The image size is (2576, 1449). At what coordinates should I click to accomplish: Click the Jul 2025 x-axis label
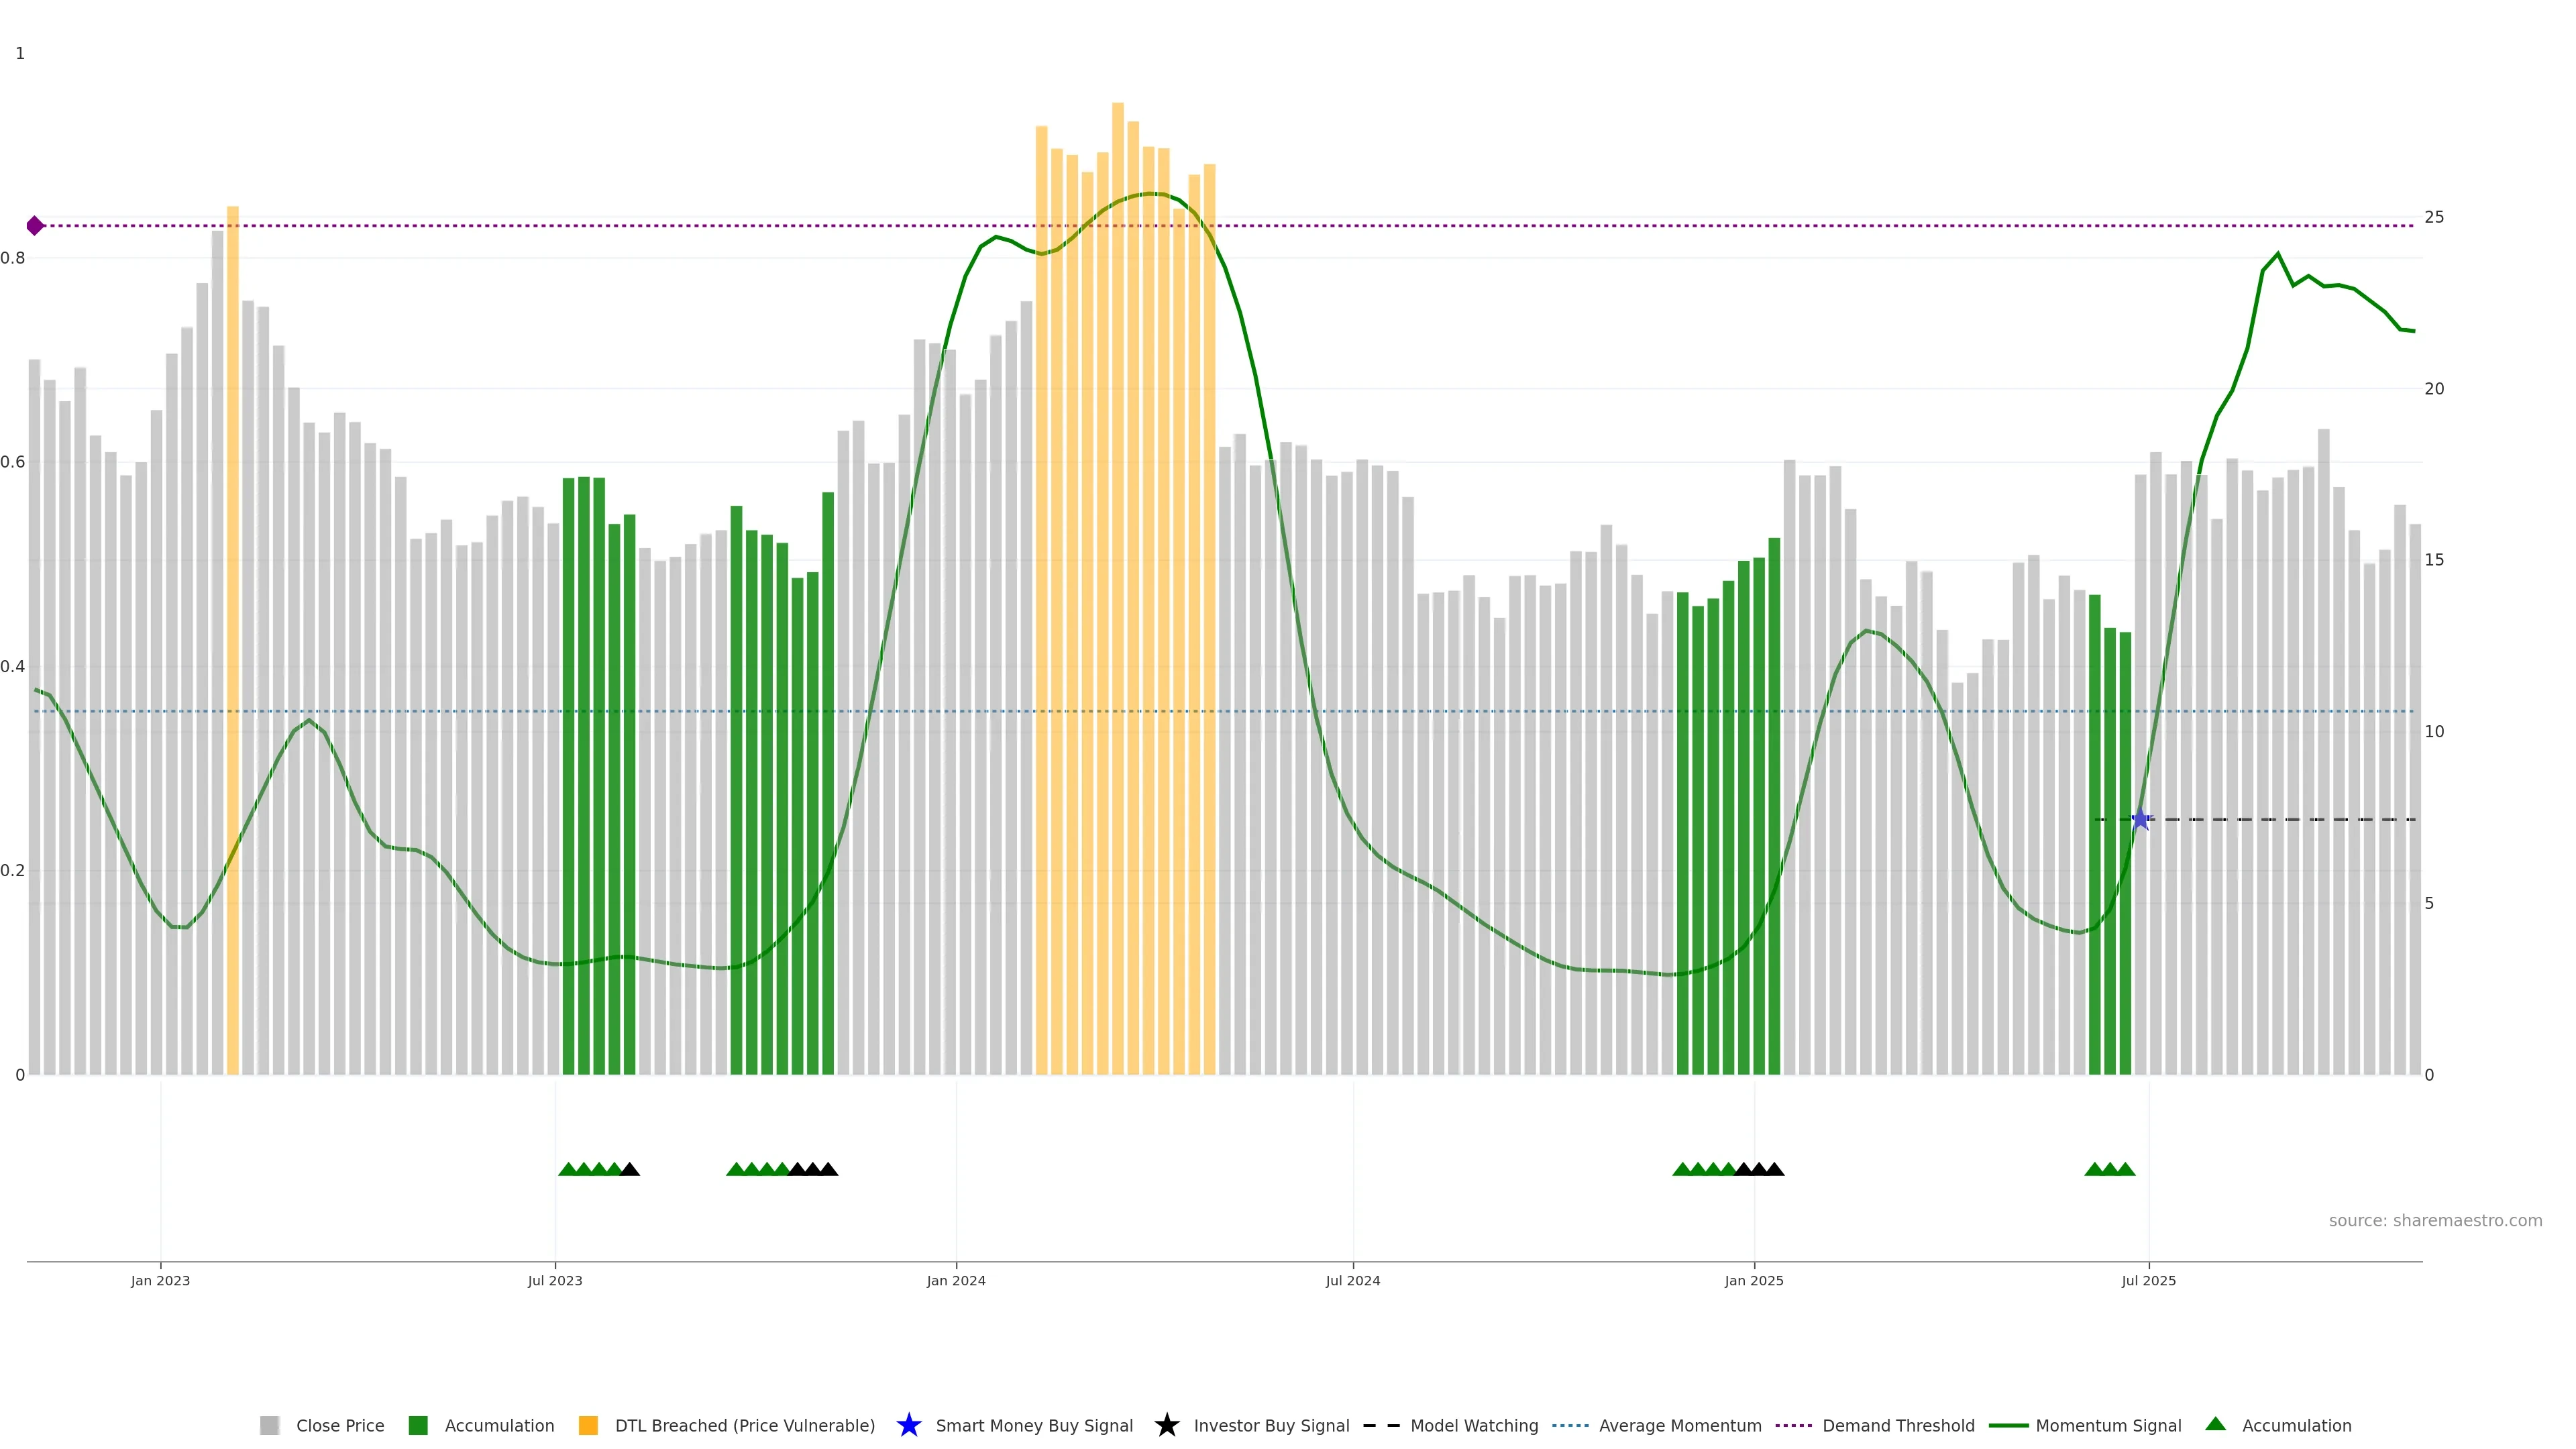click(x=2148, y=1280)
